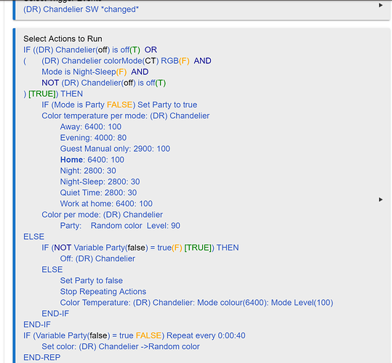The height and width of the screenshot is (363, 392).
Task: Click 'Color per mode: (DR) Chandelier' action
Action: [102, 215]
